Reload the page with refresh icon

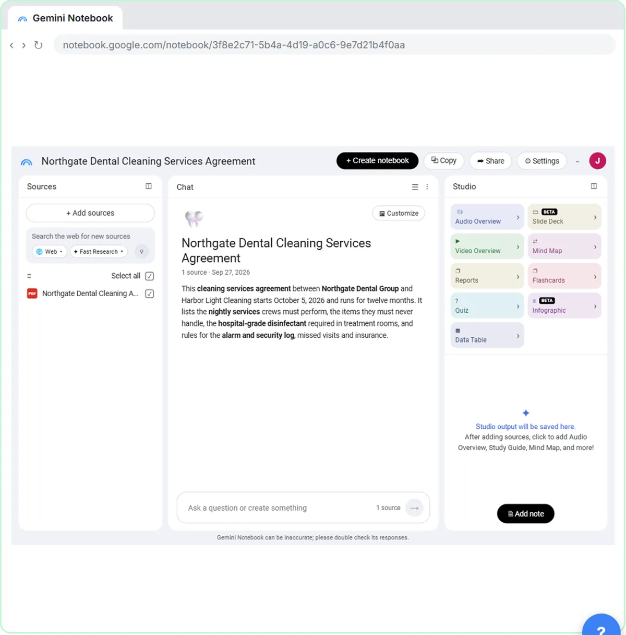point(38,45)
